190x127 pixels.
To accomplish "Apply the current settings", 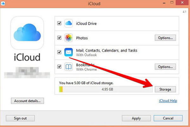I will [x=136, y=118].
